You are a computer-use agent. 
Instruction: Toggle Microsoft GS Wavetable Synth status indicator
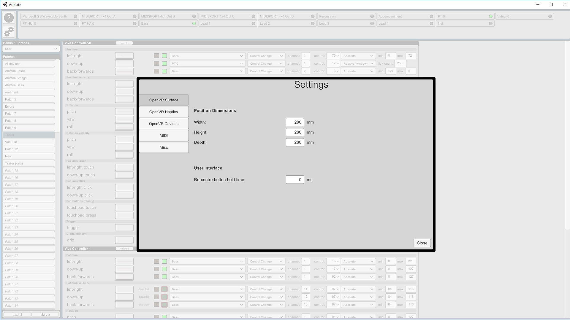(x=75, y=16)
